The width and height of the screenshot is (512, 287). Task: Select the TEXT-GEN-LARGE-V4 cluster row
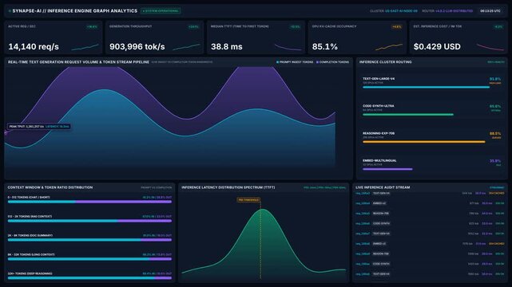tap(431, 83)
